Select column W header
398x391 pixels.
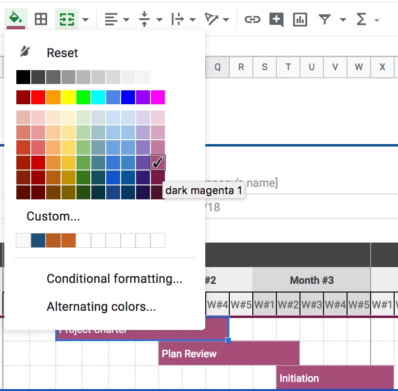359,67
